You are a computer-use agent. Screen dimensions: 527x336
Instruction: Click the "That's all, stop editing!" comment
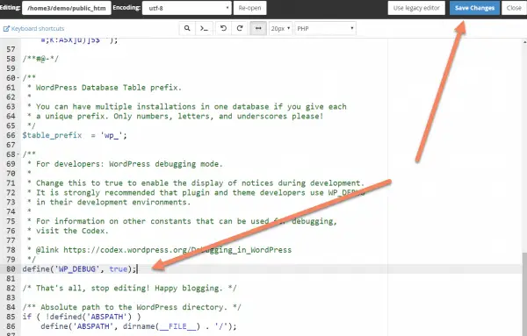[x=130, y=289]
